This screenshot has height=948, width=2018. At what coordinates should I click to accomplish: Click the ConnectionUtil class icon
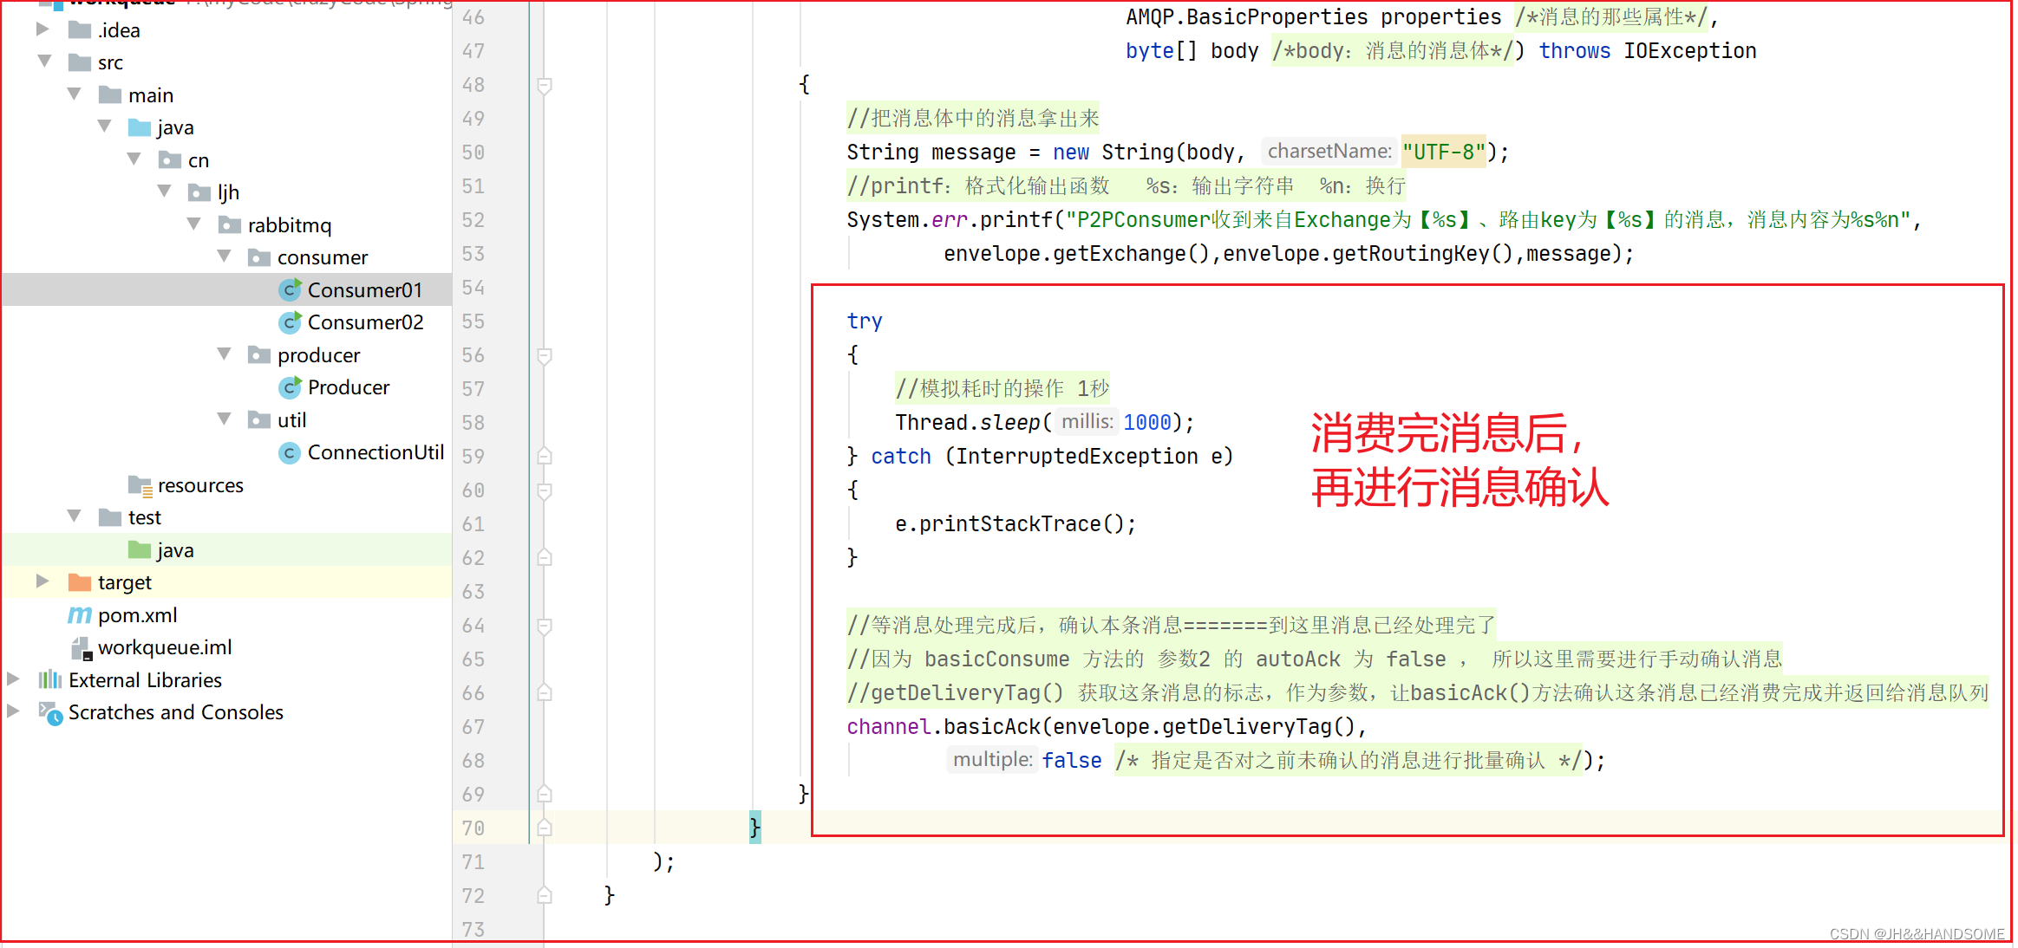tap(290, 452)
